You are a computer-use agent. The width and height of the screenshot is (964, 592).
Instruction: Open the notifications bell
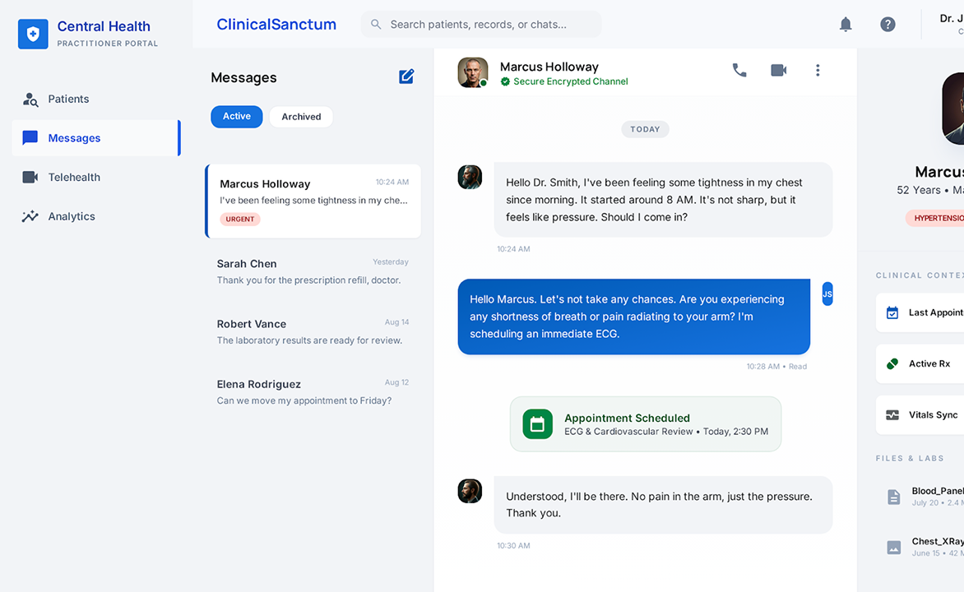coord(846,25)
